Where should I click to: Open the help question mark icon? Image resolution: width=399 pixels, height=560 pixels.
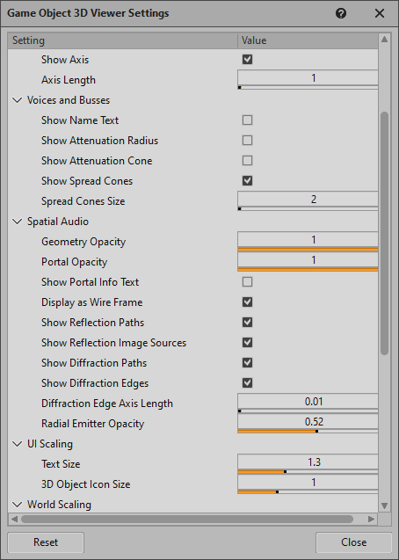[341, 13]
